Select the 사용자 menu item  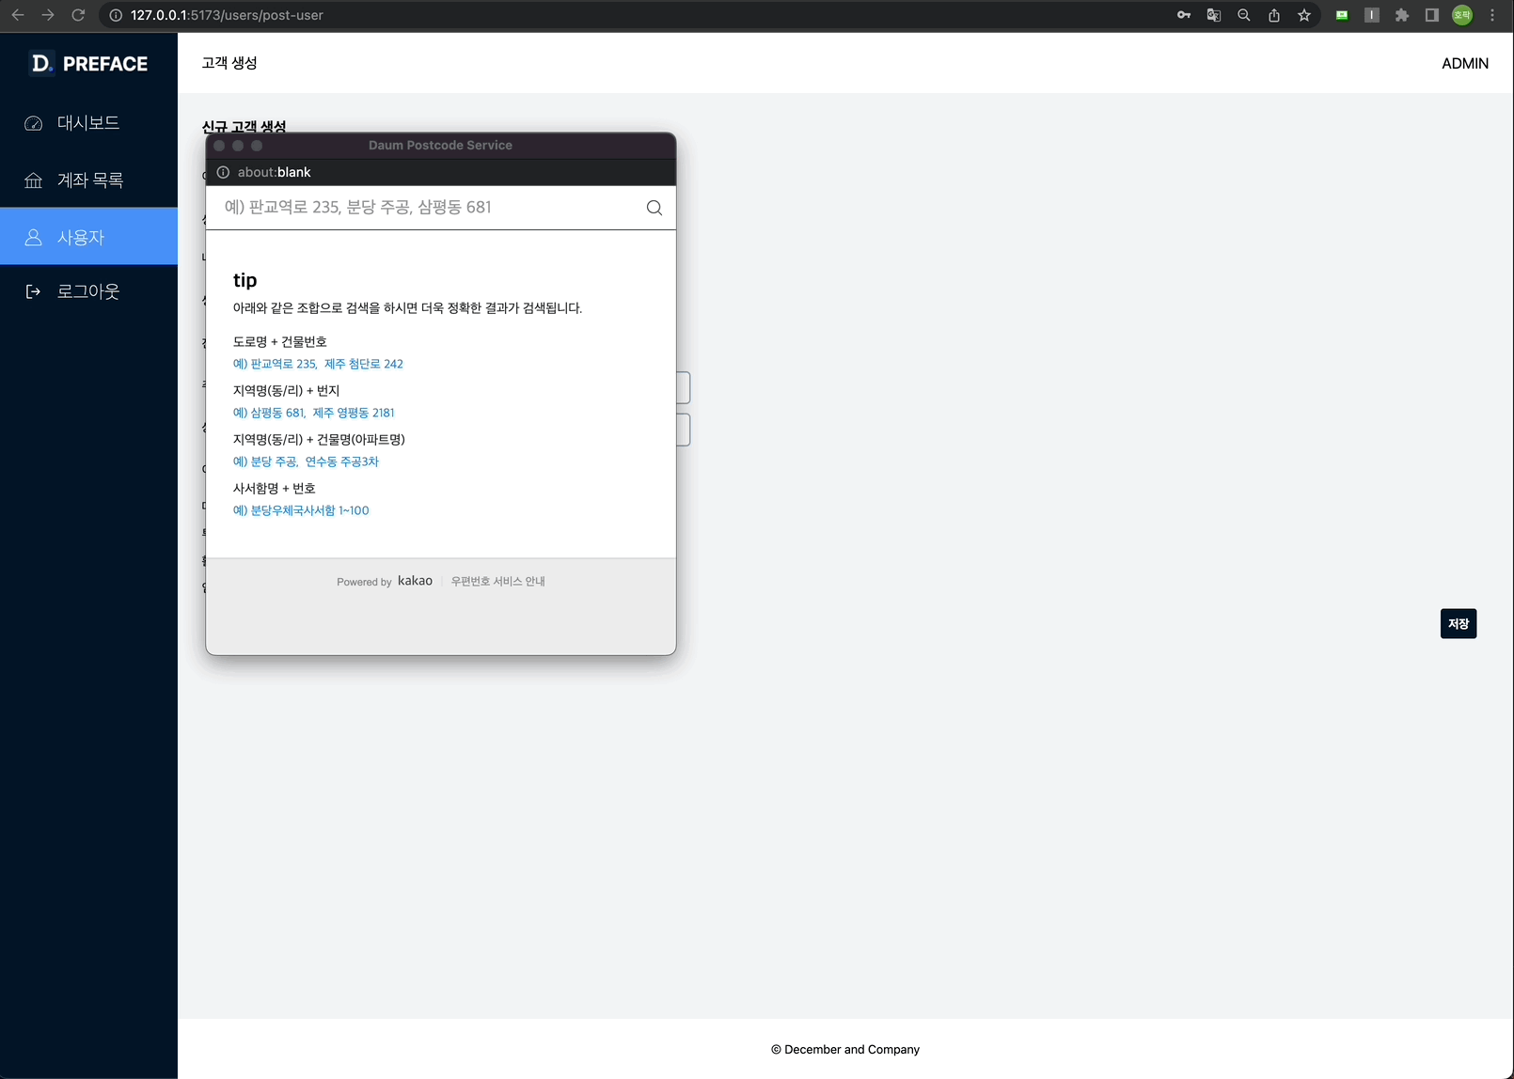pos(88,237)
